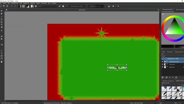
Task: Open color selector settings icon
Action: tap(163, 14)
